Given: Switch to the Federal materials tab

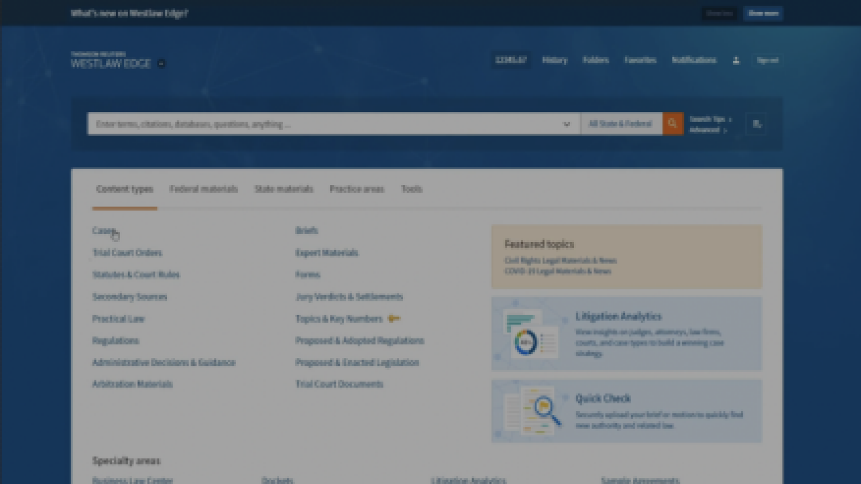Looking at the screenshot, I should point(204,189).
